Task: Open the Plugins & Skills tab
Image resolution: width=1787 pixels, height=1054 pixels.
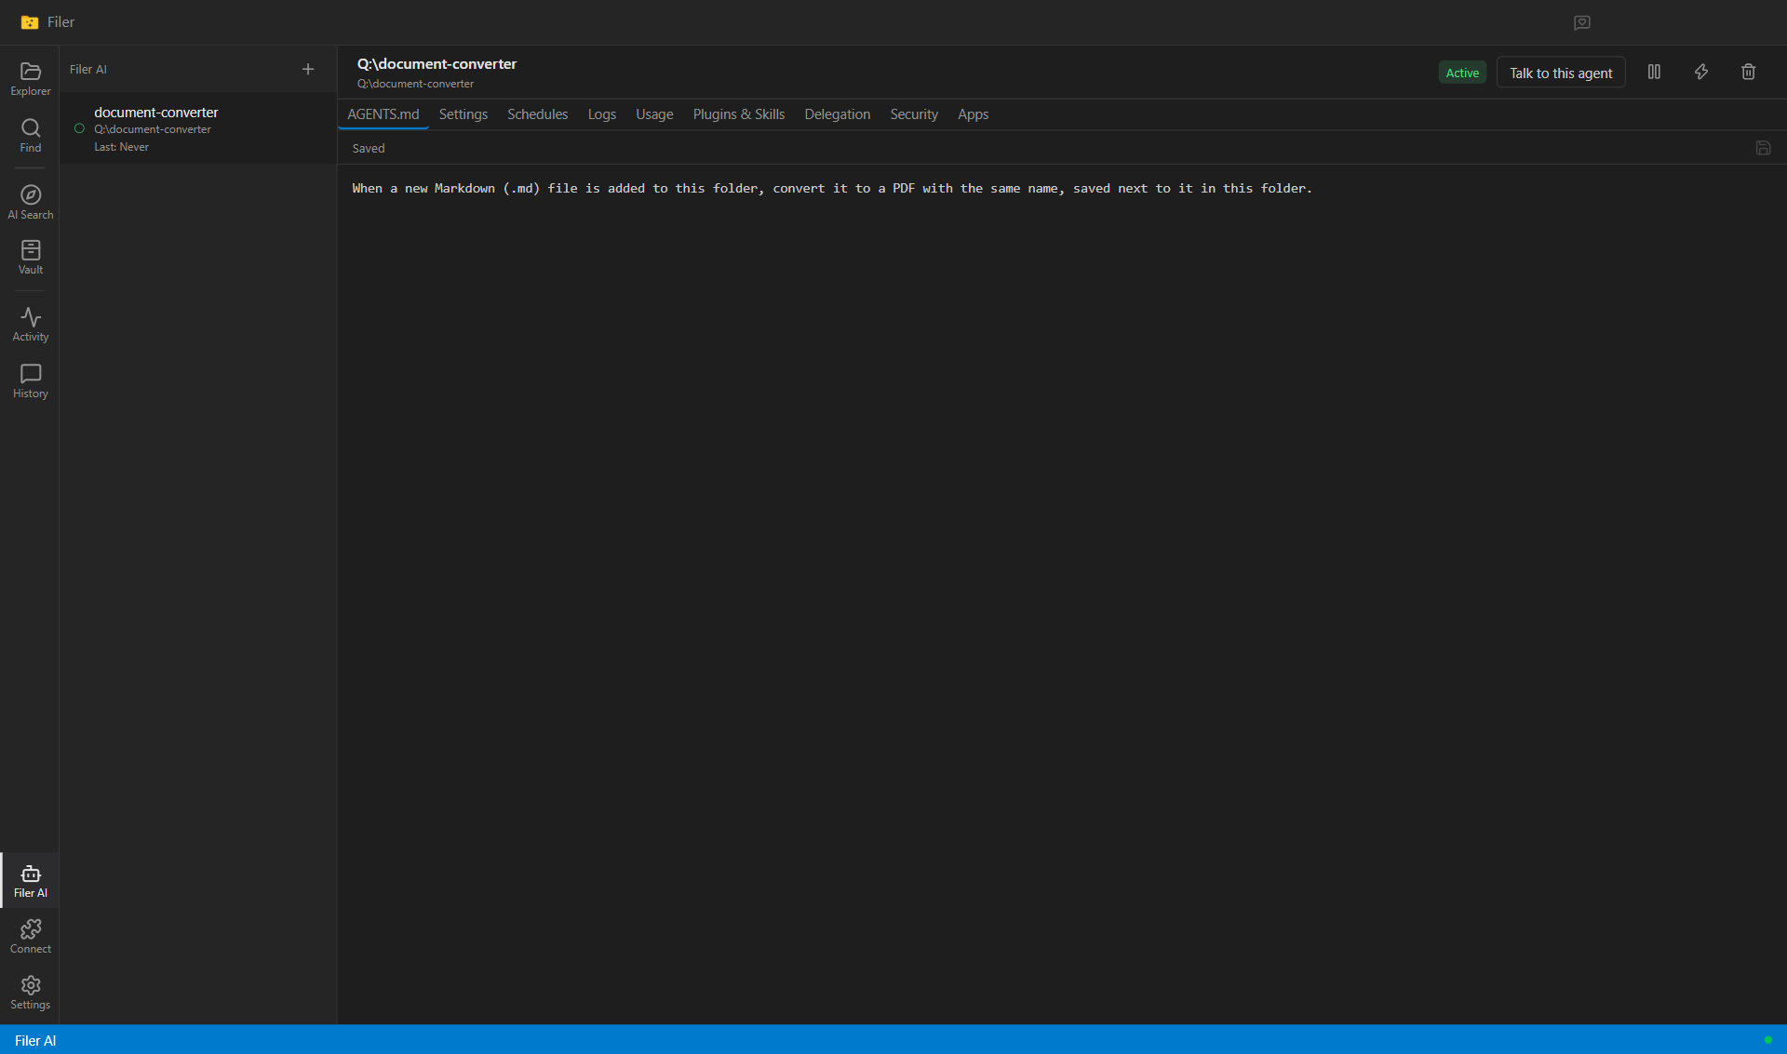Action: click(x=739, y=114)
